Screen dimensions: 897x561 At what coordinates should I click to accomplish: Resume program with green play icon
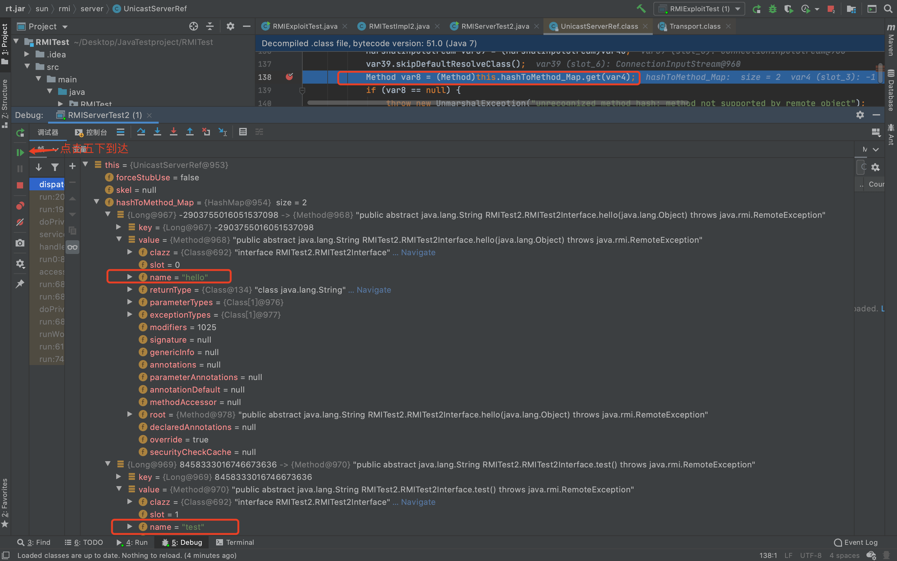click(20, 152)
